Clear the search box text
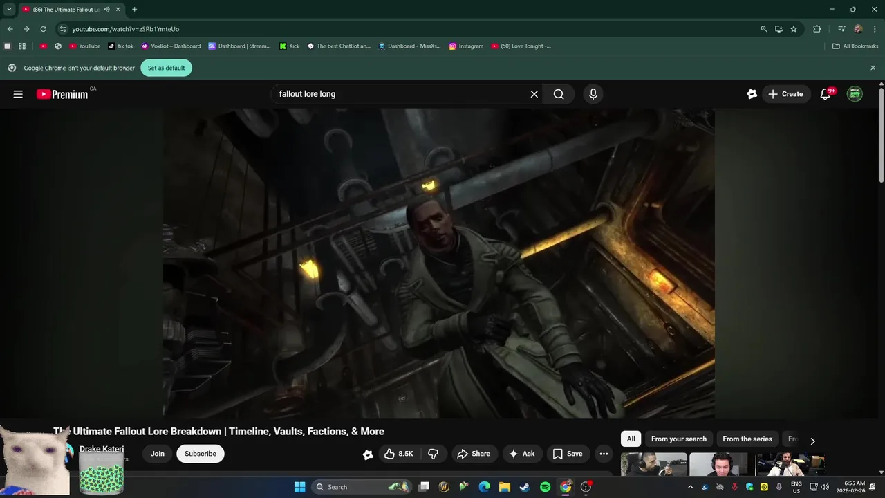The width and height of the screenshot is (885, 498). [x=534, y=94]
